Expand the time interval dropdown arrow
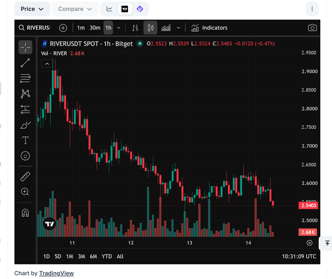Screen dimensions: 332x279 coord(119,28)
